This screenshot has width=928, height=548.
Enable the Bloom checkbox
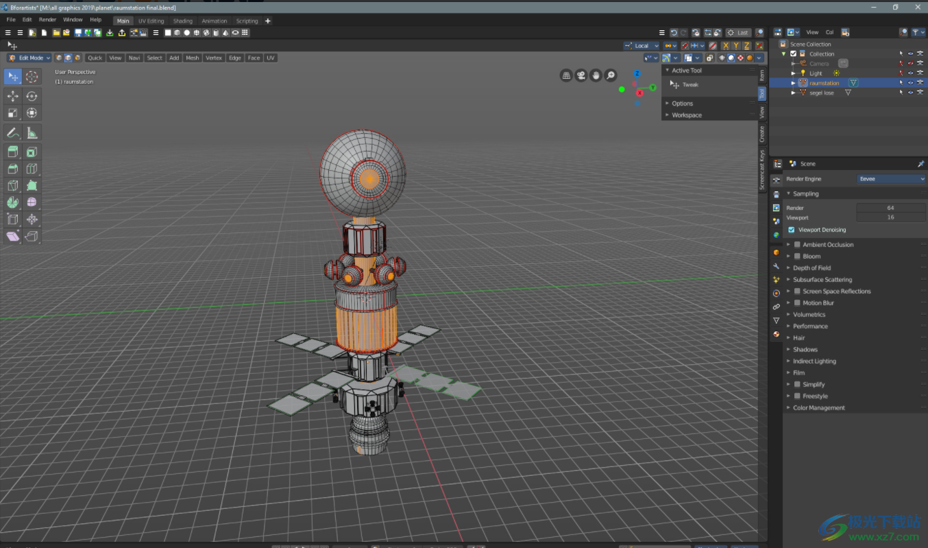(x=797, y=257)
